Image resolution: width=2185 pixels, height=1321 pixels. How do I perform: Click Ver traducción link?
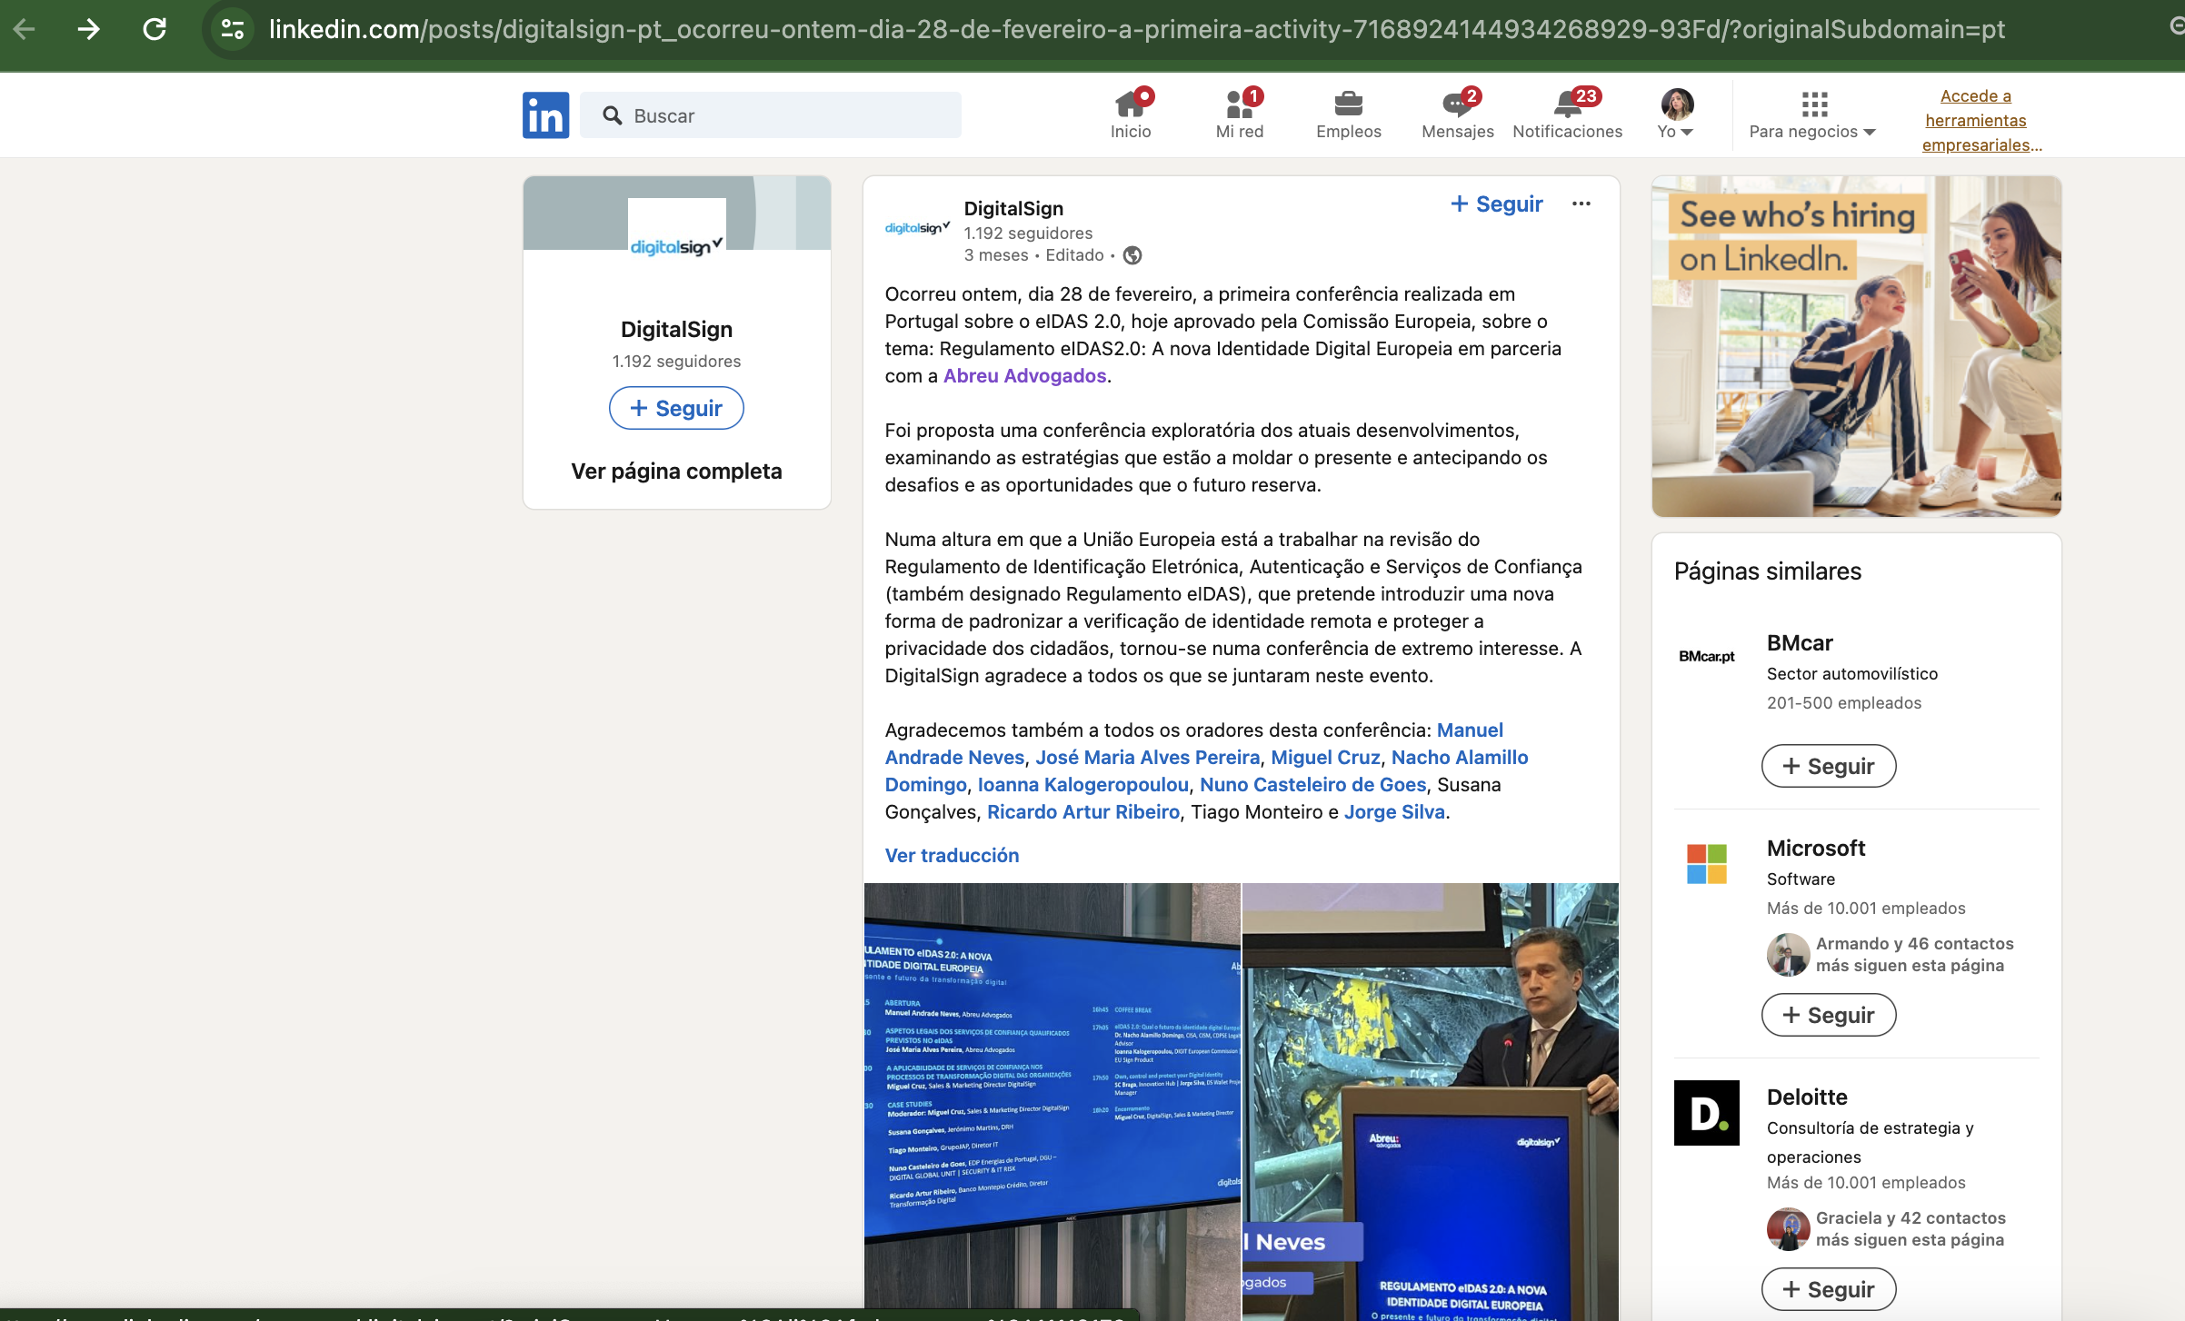[x=952, y=855]
